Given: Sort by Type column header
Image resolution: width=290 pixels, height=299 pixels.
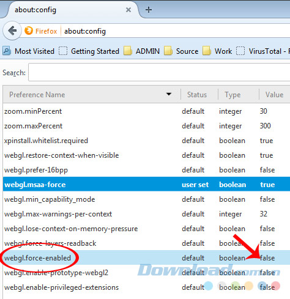Looking at the screenshot, I should point(232,95).
